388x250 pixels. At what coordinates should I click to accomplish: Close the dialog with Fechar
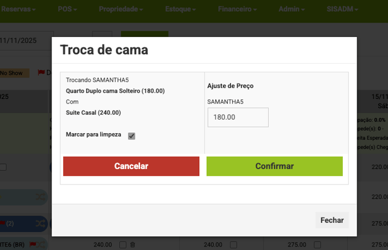click(x=332, y=220)
